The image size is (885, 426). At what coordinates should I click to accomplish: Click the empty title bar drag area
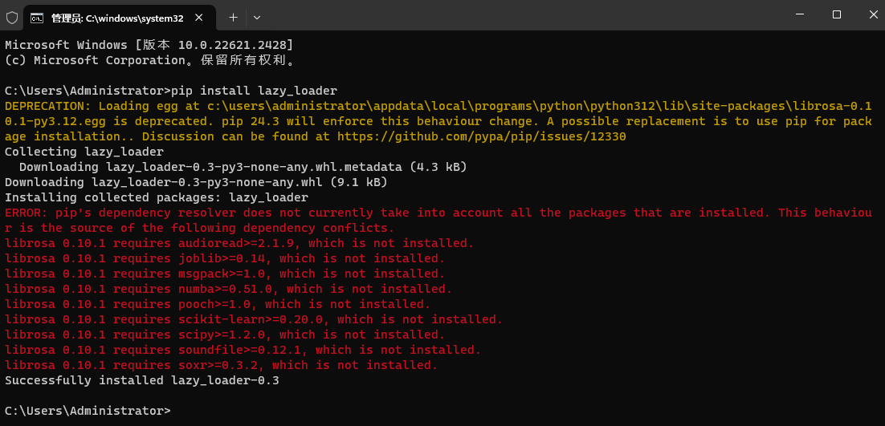click(522, 16)
